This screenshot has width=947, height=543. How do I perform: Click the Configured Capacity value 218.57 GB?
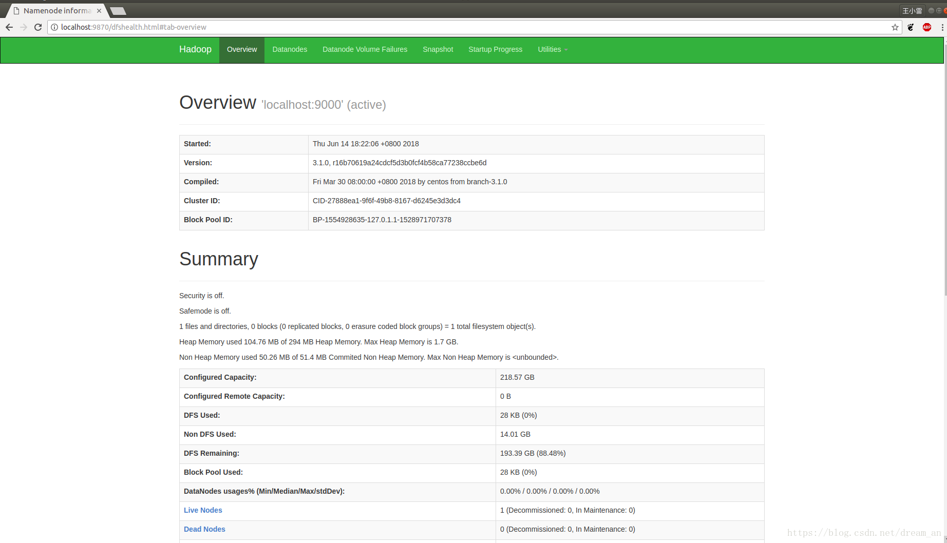click(x=517, y=377)
